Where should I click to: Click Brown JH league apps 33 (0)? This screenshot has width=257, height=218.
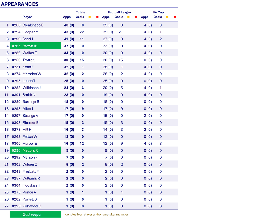click(x=108, y=46)
